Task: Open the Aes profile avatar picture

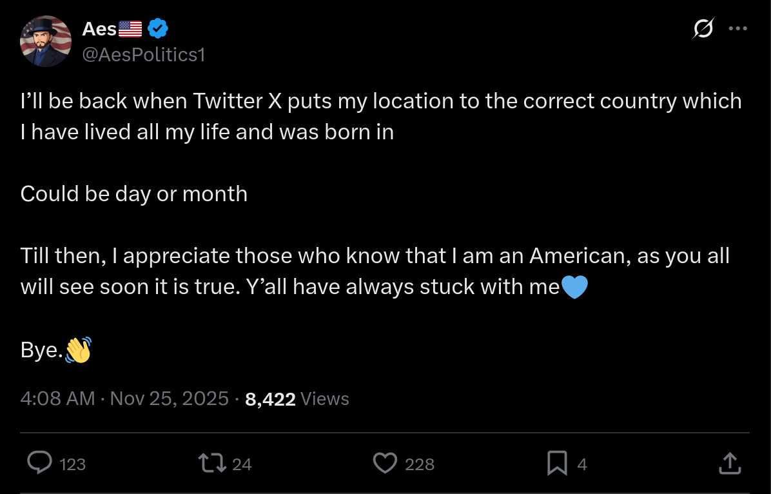Action: tap(46, 42)
